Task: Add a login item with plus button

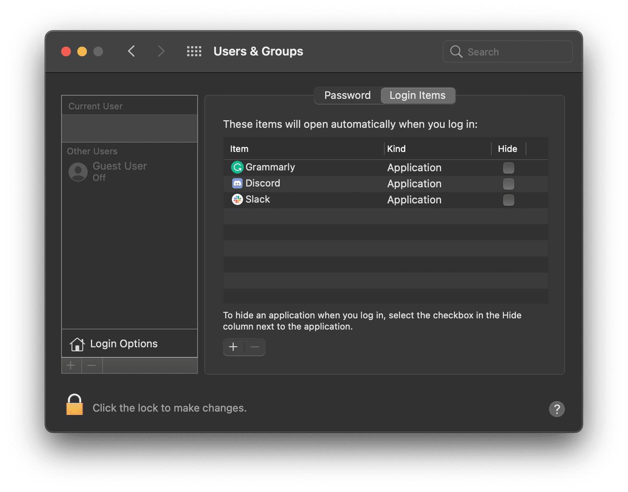Action: coord(233,347)
